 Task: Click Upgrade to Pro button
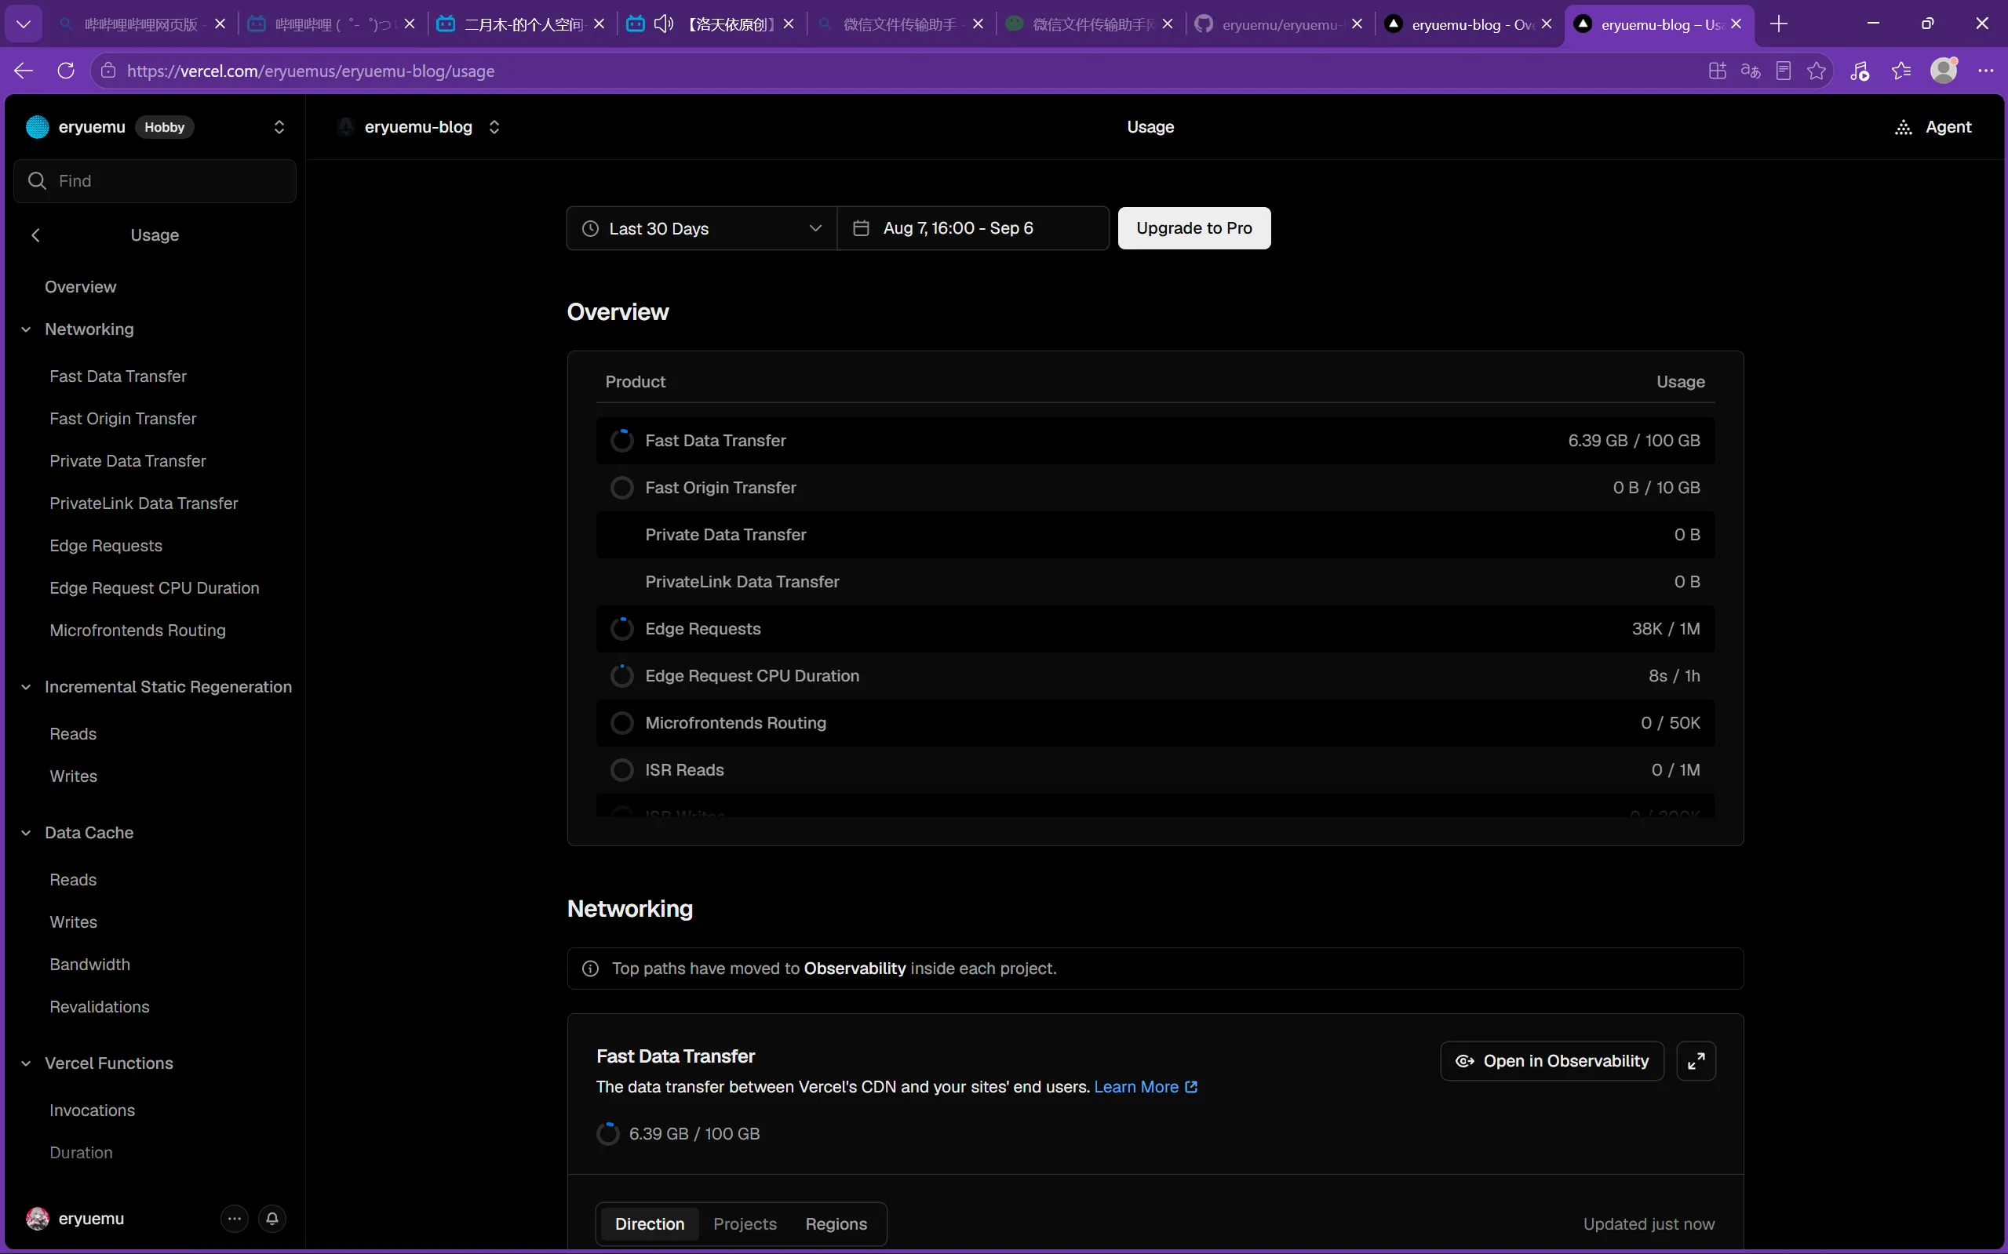click(x=1194, y=228)
